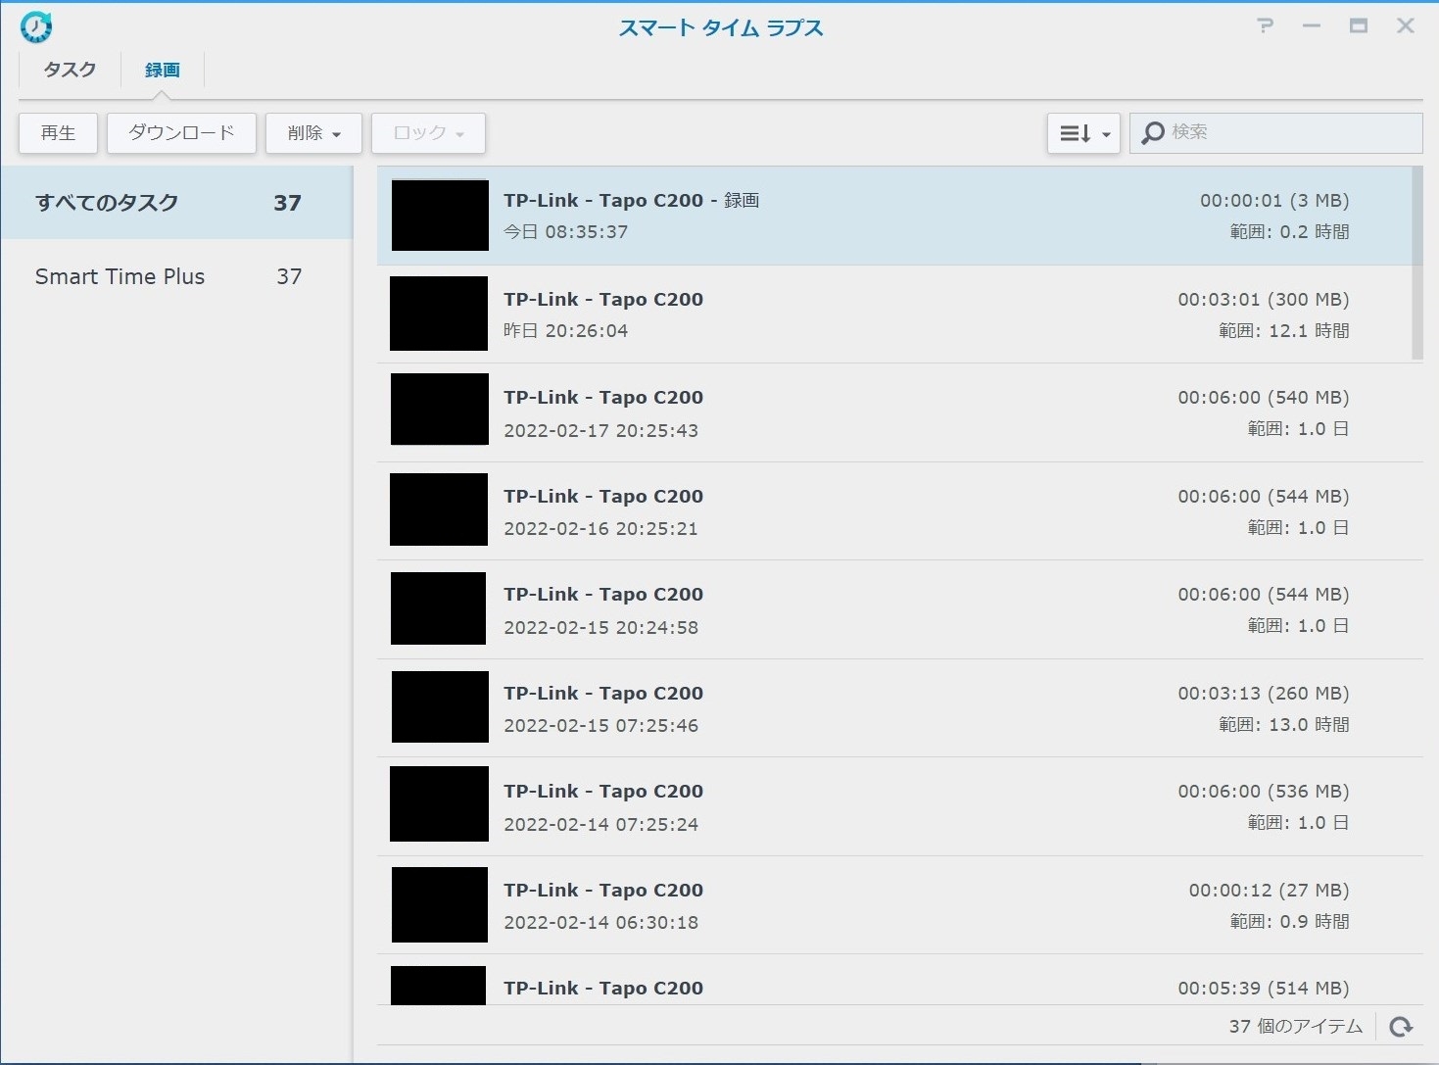Click the 再生 button

pyautogui.click(x=59, y=133)
